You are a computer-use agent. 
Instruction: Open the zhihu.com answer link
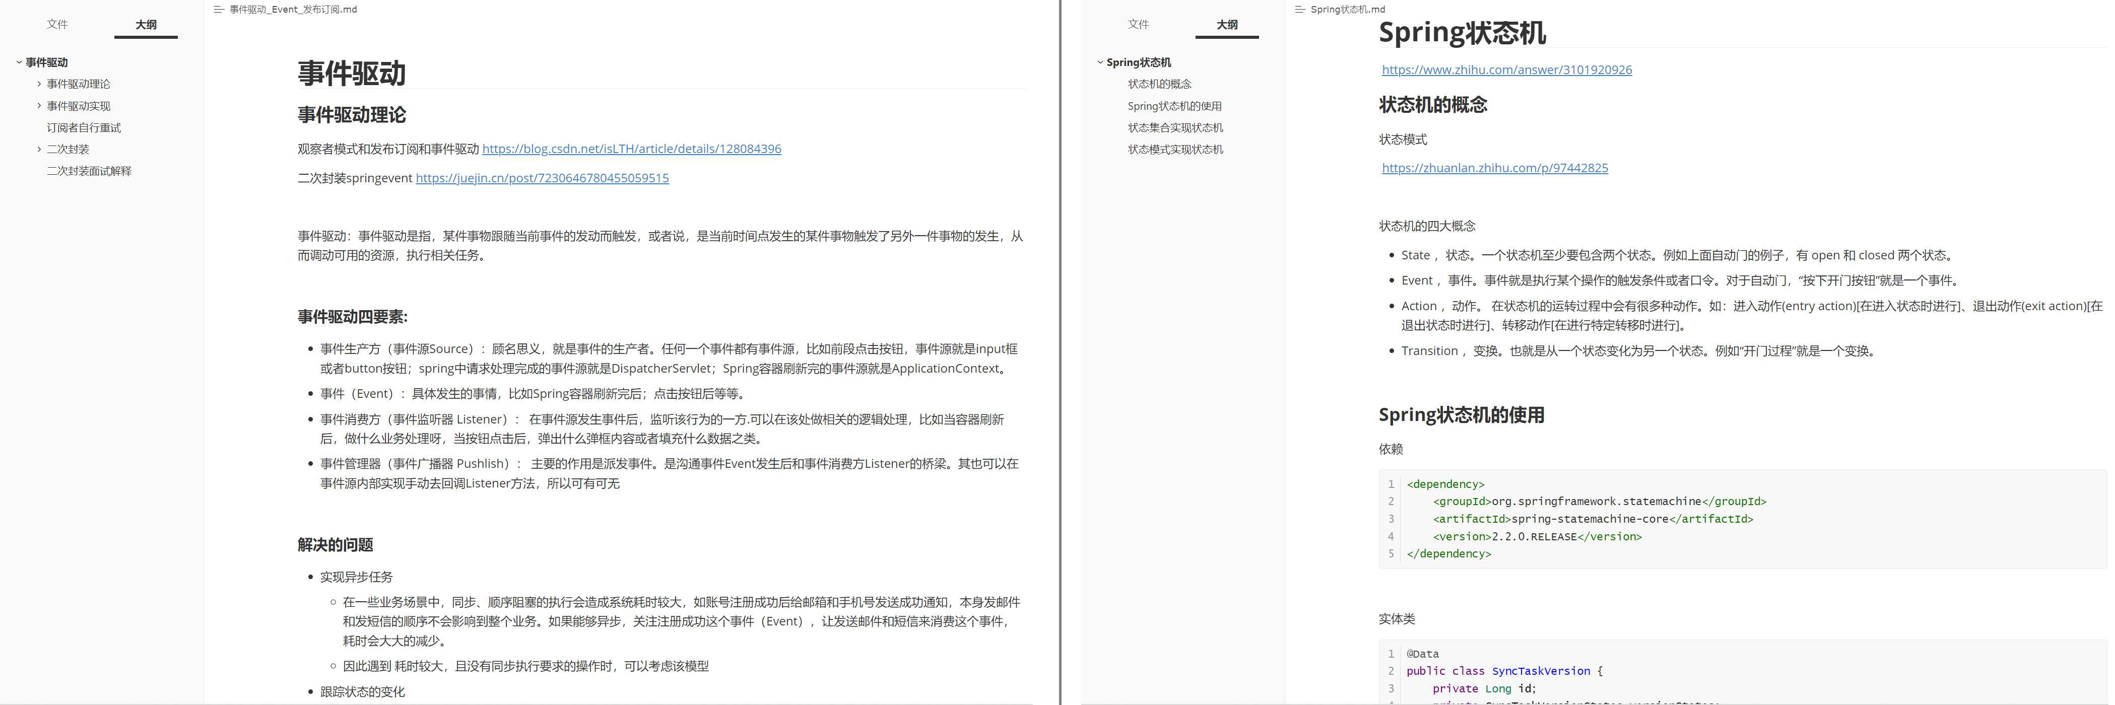point(1506,70)
